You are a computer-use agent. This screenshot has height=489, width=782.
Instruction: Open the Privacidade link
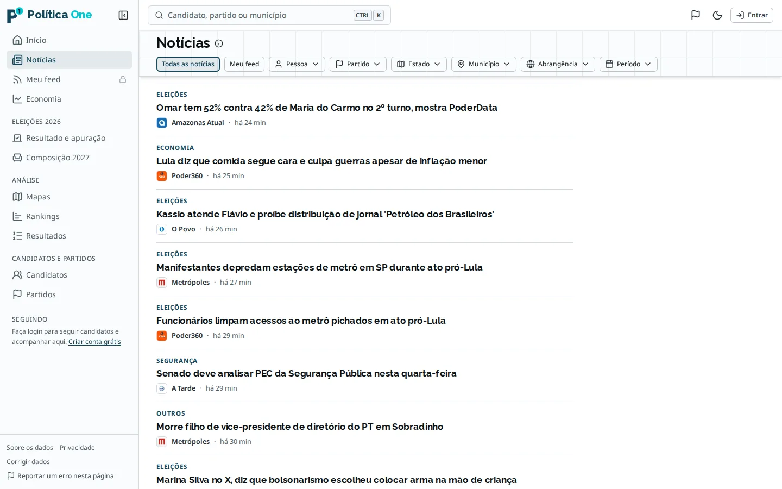77,448
